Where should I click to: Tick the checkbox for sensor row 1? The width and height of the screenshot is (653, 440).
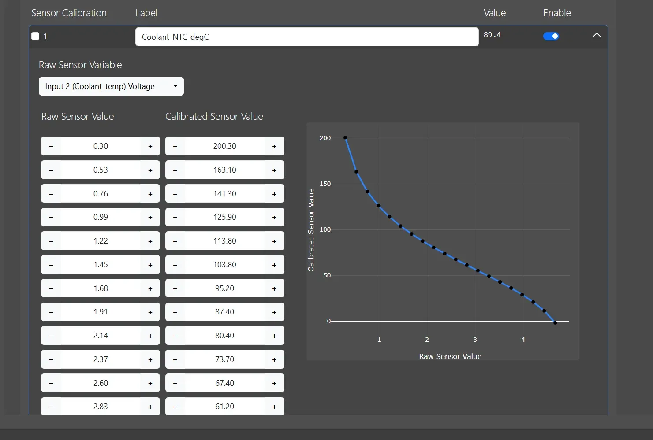pos(35,36)
